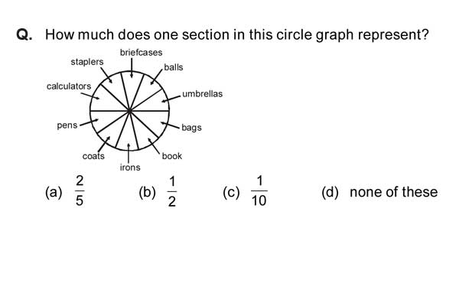Click the center point of the circle graph
The image size is (459, 306).
pyautogui.click(x=130, y=111)
